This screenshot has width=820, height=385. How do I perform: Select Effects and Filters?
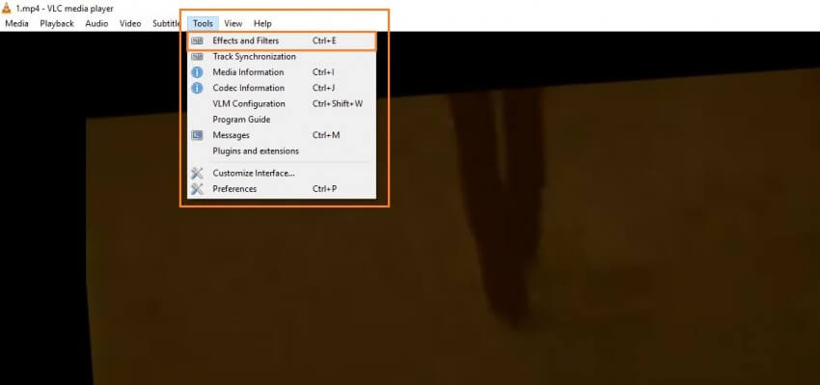coord(282,41)
